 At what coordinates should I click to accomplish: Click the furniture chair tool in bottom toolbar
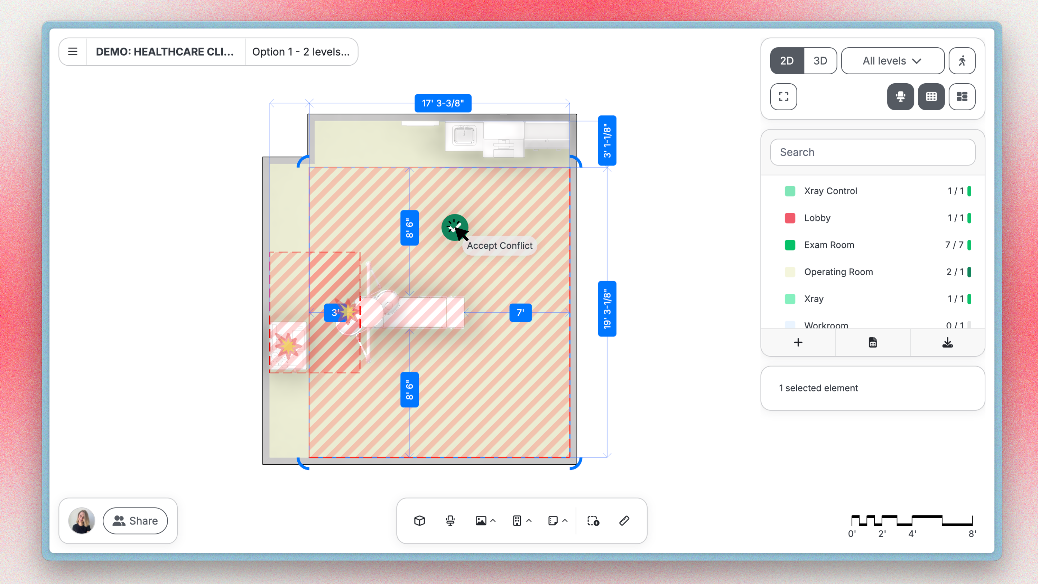(x=450, y=521)
